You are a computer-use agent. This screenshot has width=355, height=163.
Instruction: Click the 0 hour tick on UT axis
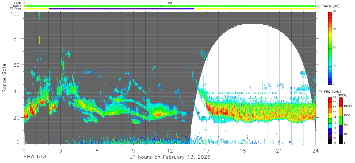(24, 150)
